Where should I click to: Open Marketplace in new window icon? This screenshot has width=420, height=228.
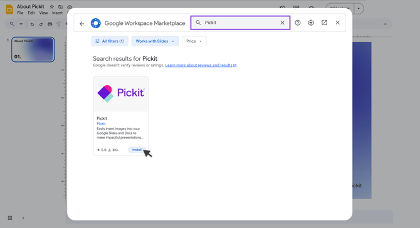(x=324, y=23)
